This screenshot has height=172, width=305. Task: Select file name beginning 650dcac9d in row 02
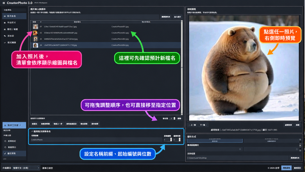61,33
